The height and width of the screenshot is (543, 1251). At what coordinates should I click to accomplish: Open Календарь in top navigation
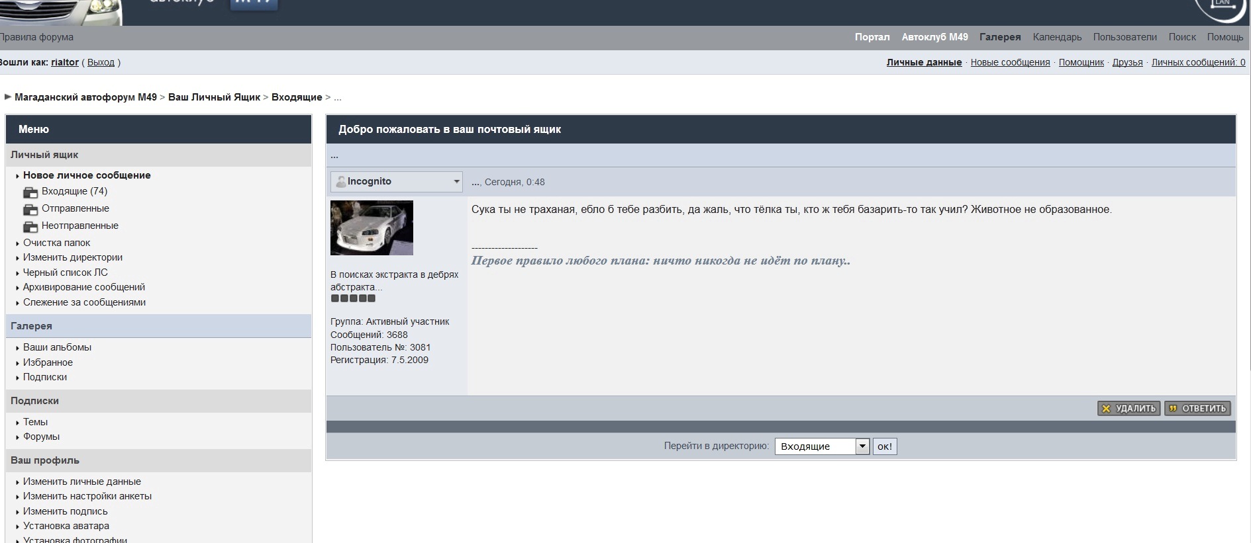pos(1057,37)
